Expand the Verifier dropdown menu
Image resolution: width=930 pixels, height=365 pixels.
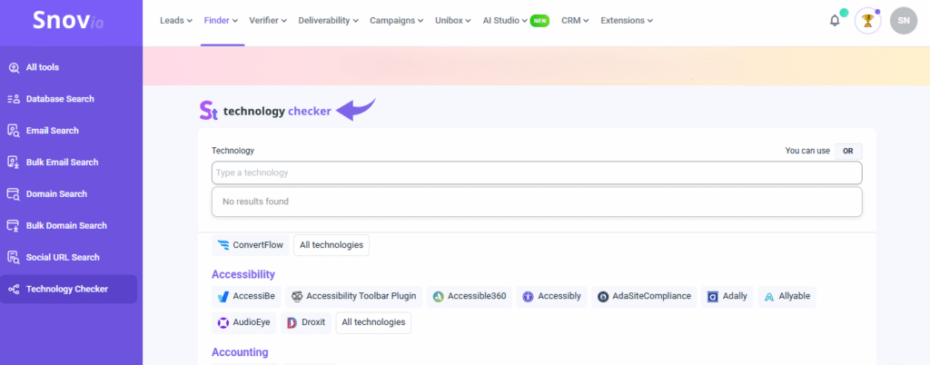(x=268, y=20)
